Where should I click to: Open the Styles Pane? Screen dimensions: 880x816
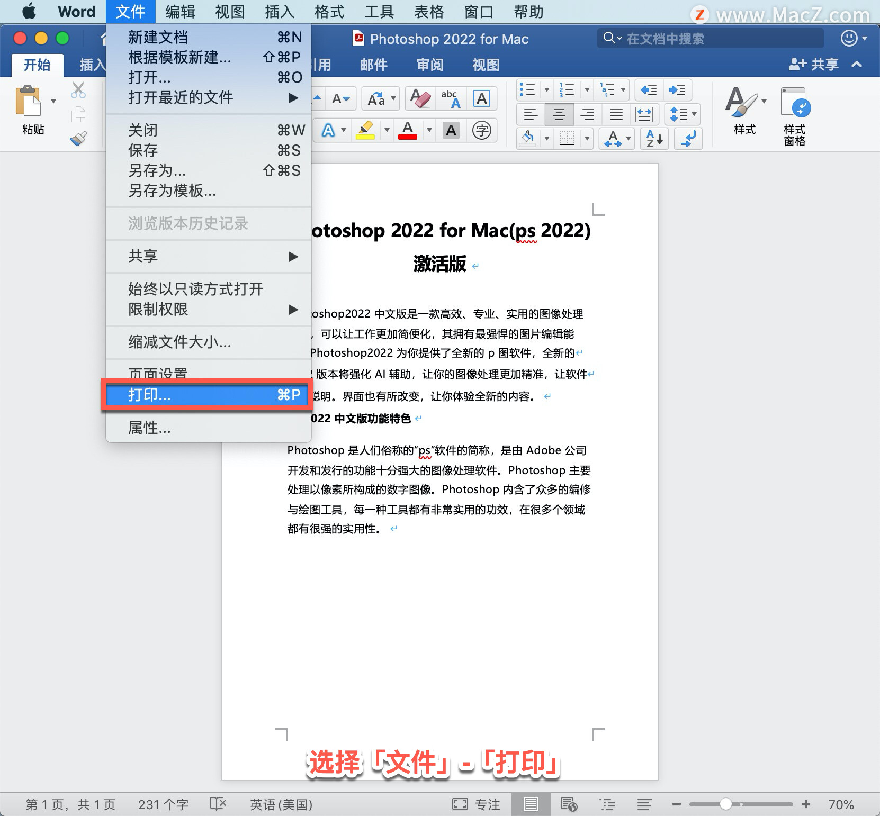[x=794, y=116]
